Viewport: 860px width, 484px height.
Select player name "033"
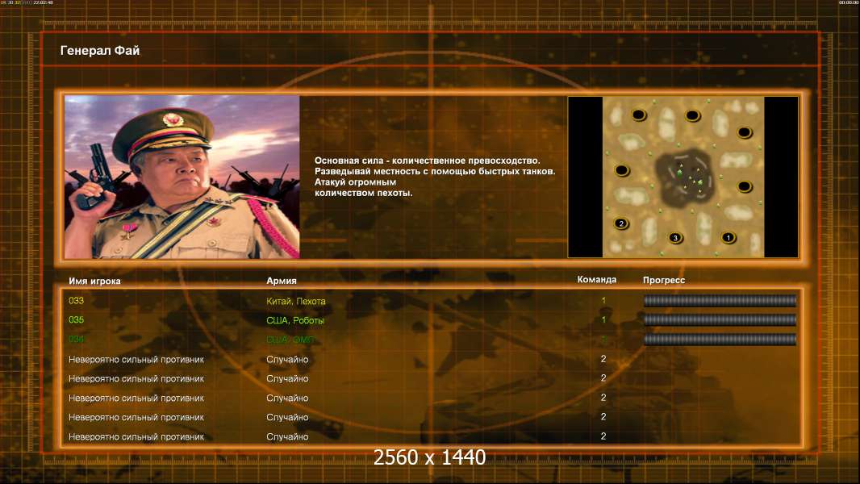click(x=76, y=300)
